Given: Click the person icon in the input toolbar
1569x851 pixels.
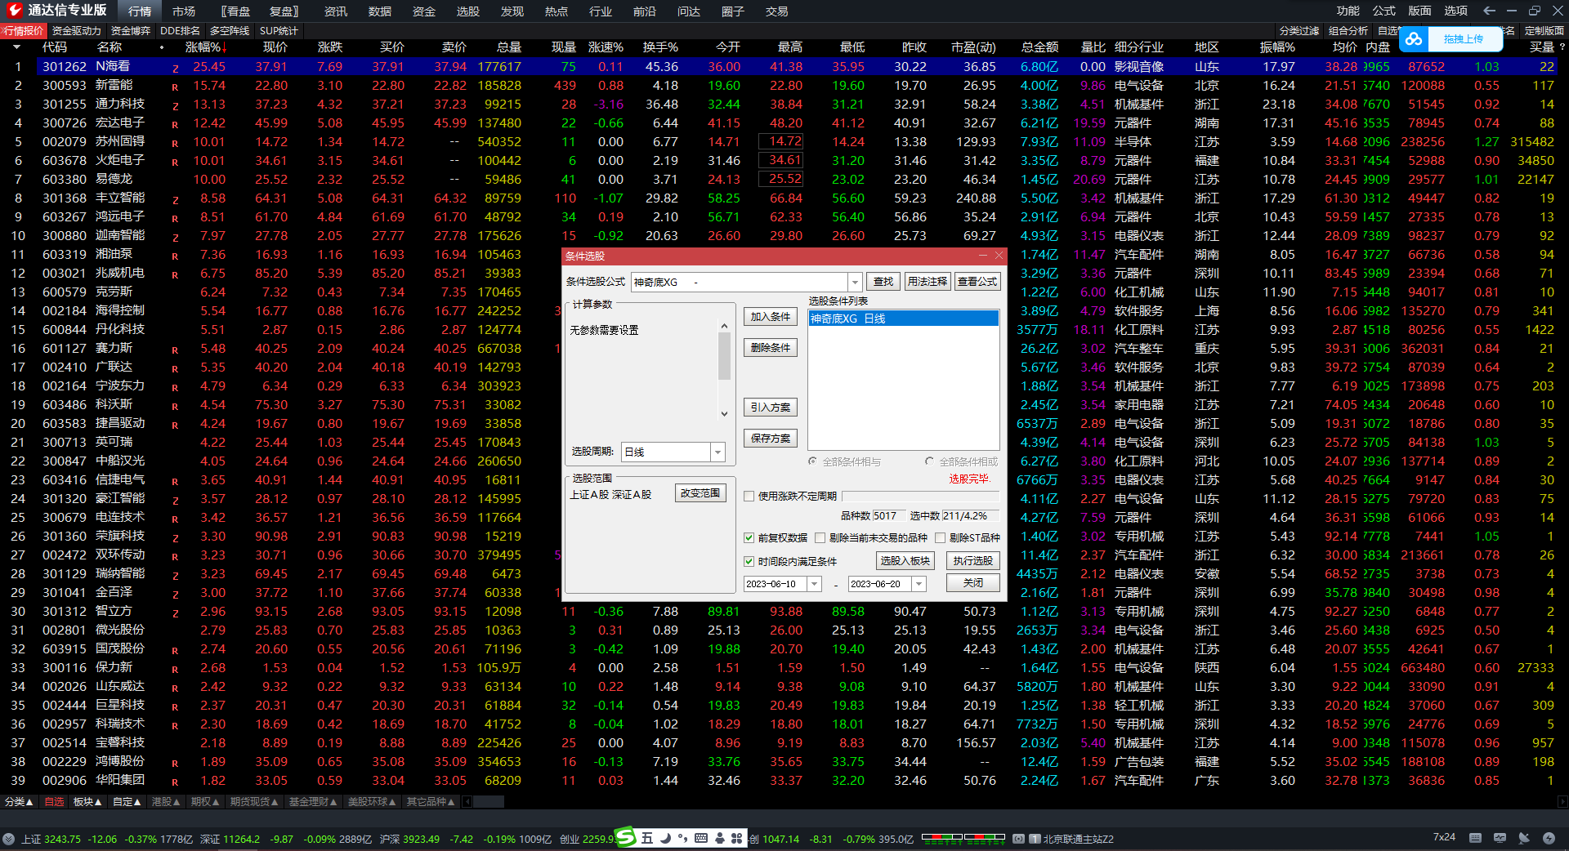Looking at the screenshot, I should [720, 838].
